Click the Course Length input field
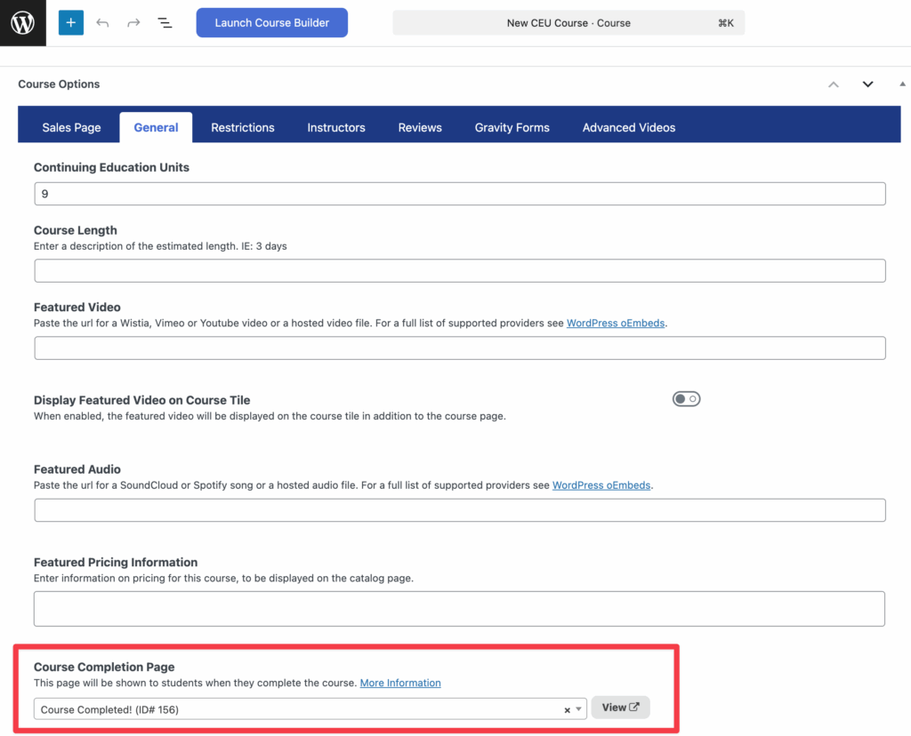The height and width of the screenshot is (736, 911). (459, 271)
